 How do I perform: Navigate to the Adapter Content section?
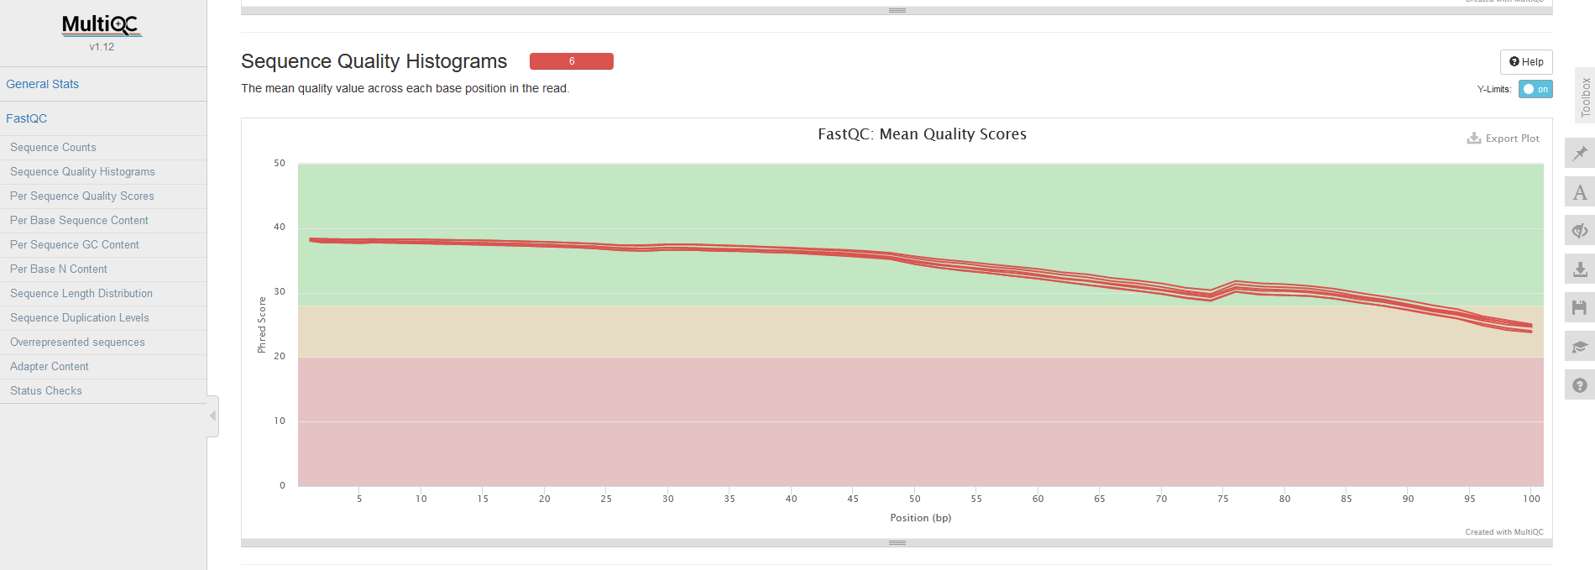click(x=49, y=366)
